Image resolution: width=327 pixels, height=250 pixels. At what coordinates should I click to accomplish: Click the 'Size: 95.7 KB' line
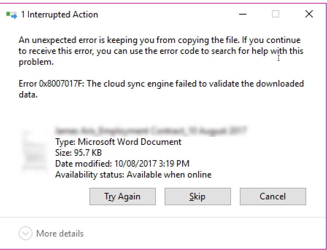[78, 152]
